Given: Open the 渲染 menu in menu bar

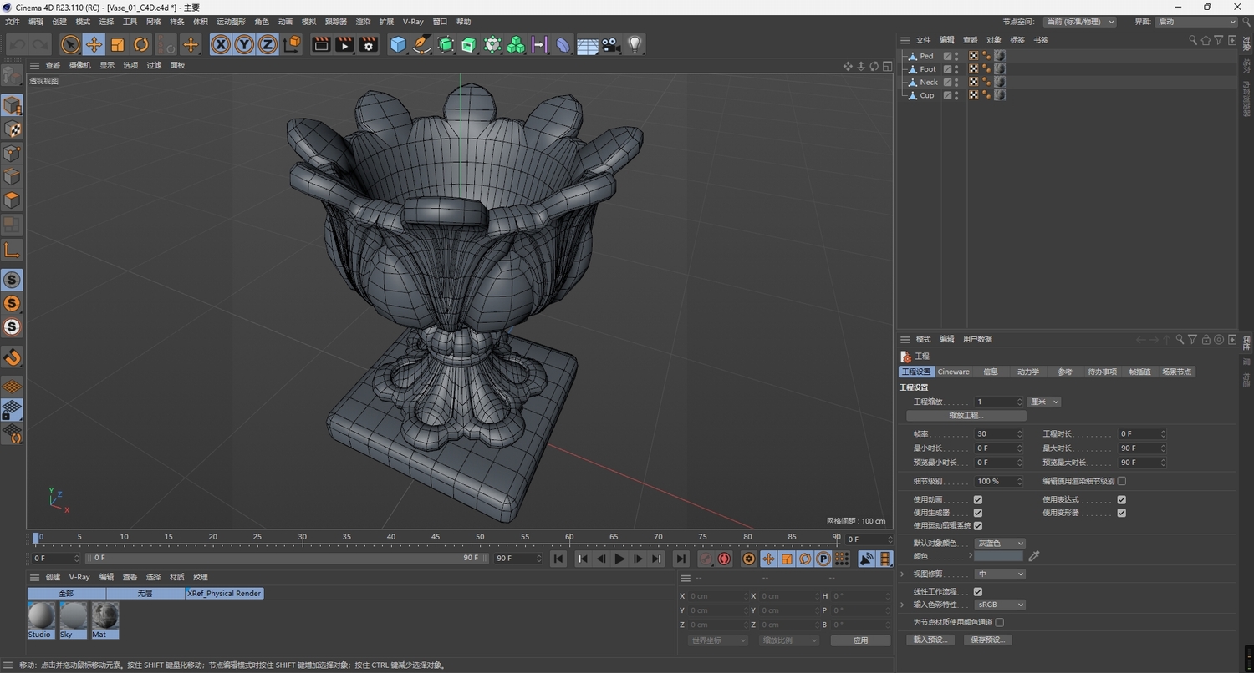Looking at the screenshot, I should (363, 22).
